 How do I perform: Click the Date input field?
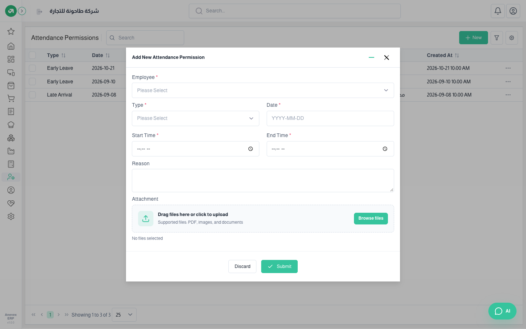coord(330,118)
